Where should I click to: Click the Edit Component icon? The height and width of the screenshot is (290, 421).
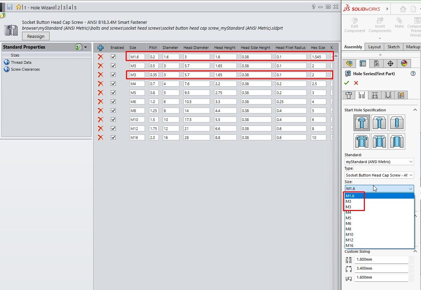[355, 21]
